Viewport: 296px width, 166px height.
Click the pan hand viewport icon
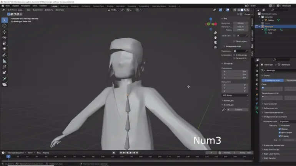pyautogui.click(x=216, y=38)
